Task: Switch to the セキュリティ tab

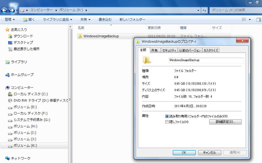Action: coord(169,50)
